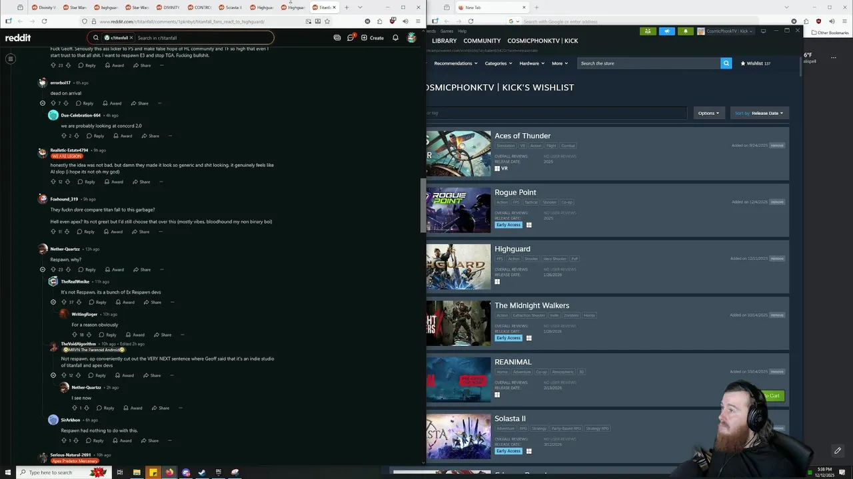Upvote TheRealWmike's comment
853x479 pixels.
tap(63, 302)
